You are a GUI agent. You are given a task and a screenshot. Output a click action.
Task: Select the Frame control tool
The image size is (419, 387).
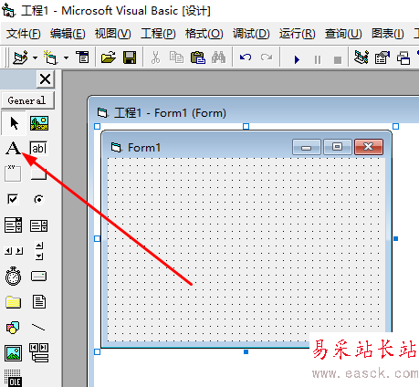pyautogui.click(x=13, y=173)
